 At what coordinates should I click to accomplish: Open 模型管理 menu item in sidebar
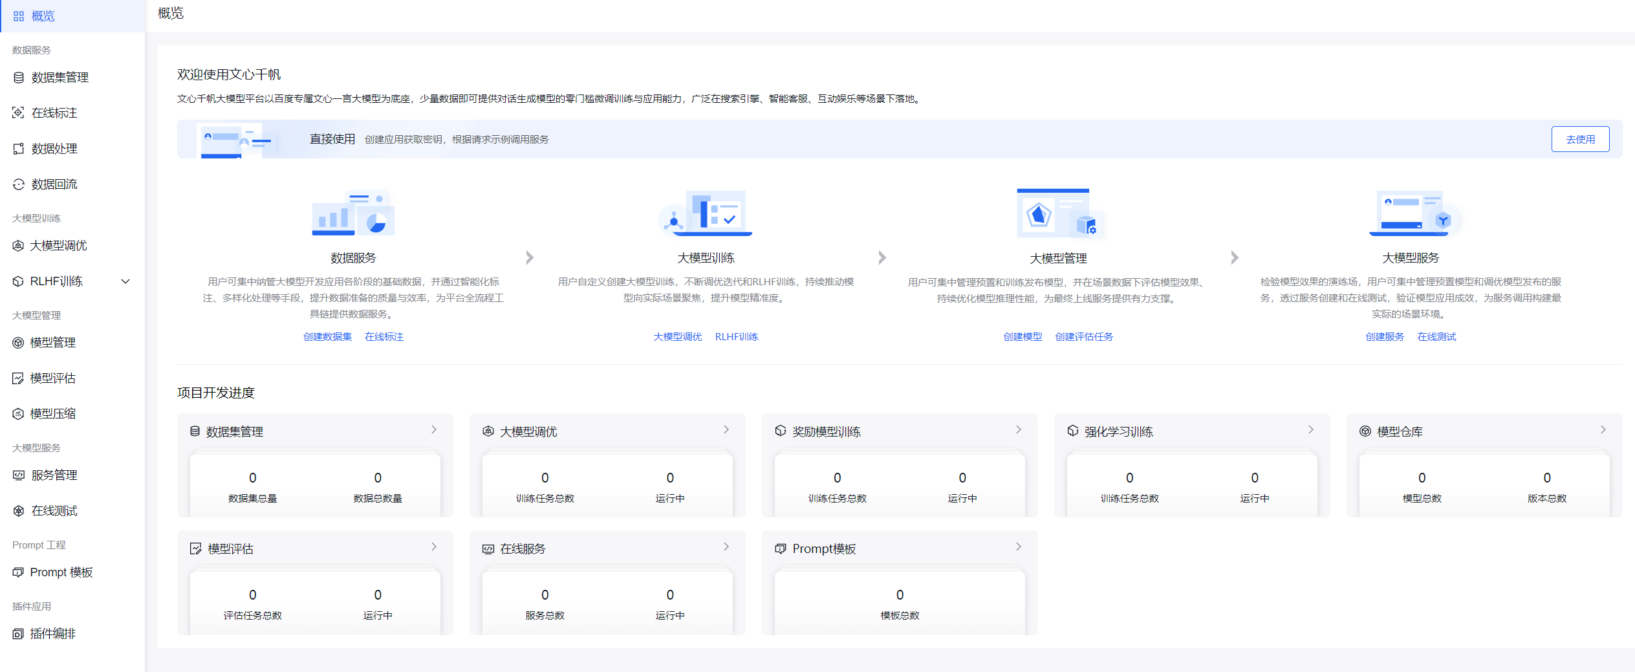pos(72,343)
